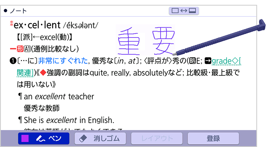Click the eraser icon in 消しゴム button
The image size is (274, 147).
tap(83, 139)
